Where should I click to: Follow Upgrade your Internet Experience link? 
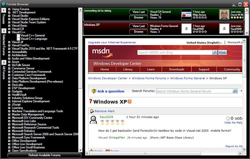pyautogui.click(x=112, y=43)
